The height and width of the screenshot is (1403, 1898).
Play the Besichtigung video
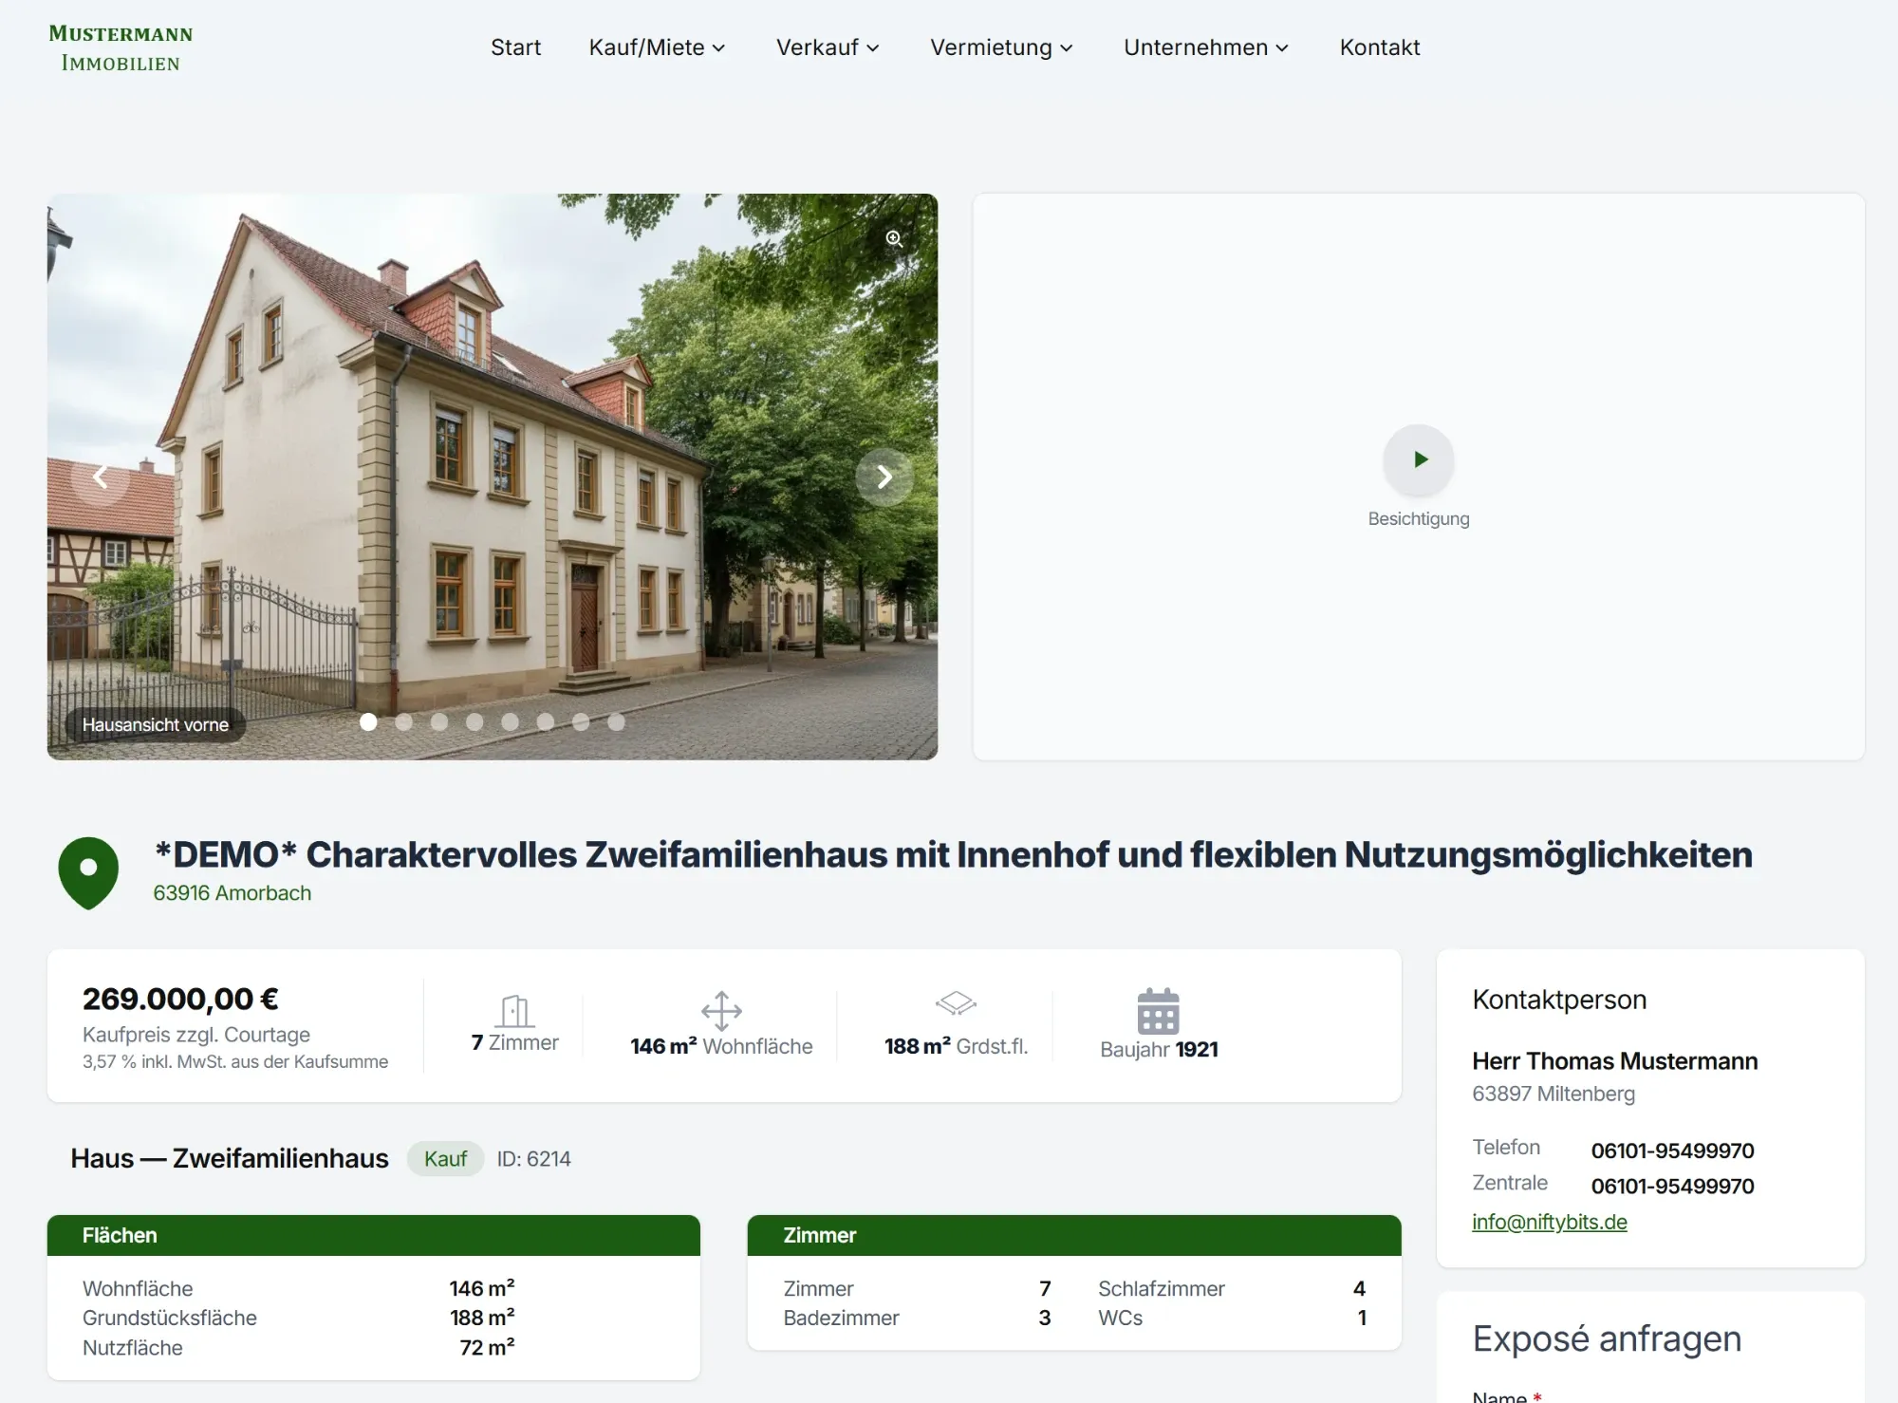pyautogui.click(x=1419, y=459)
